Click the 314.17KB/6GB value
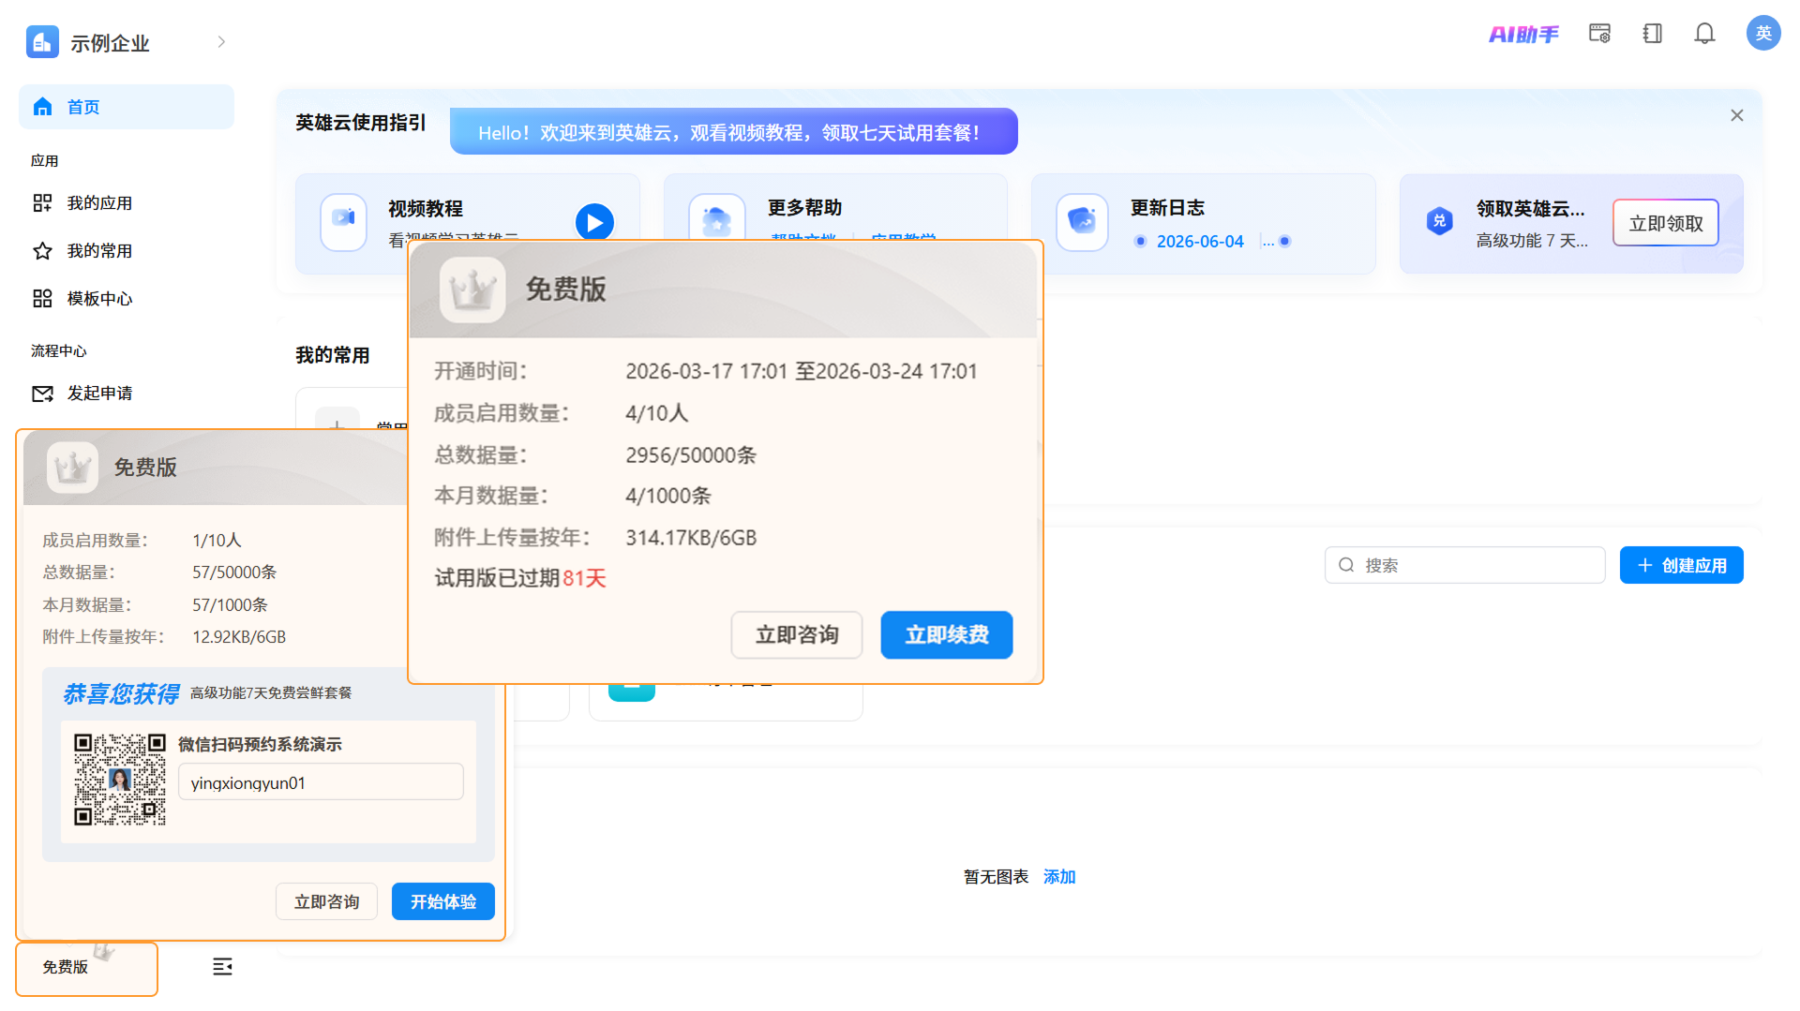The width and height of the screenshot is (1800, 1011). click(691, 538)
